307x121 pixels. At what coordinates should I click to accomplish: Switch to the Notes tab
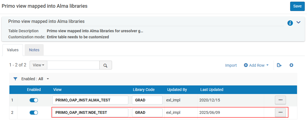click(34, 50)
